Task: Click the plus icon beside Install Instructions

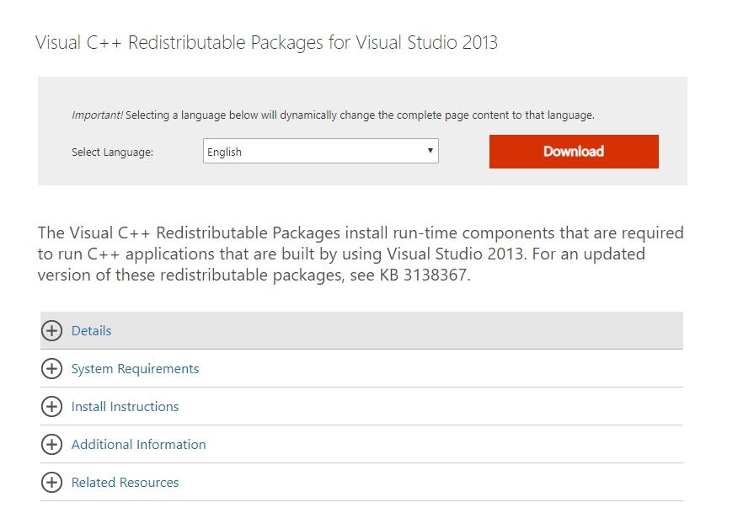Action: coord(51,407)
